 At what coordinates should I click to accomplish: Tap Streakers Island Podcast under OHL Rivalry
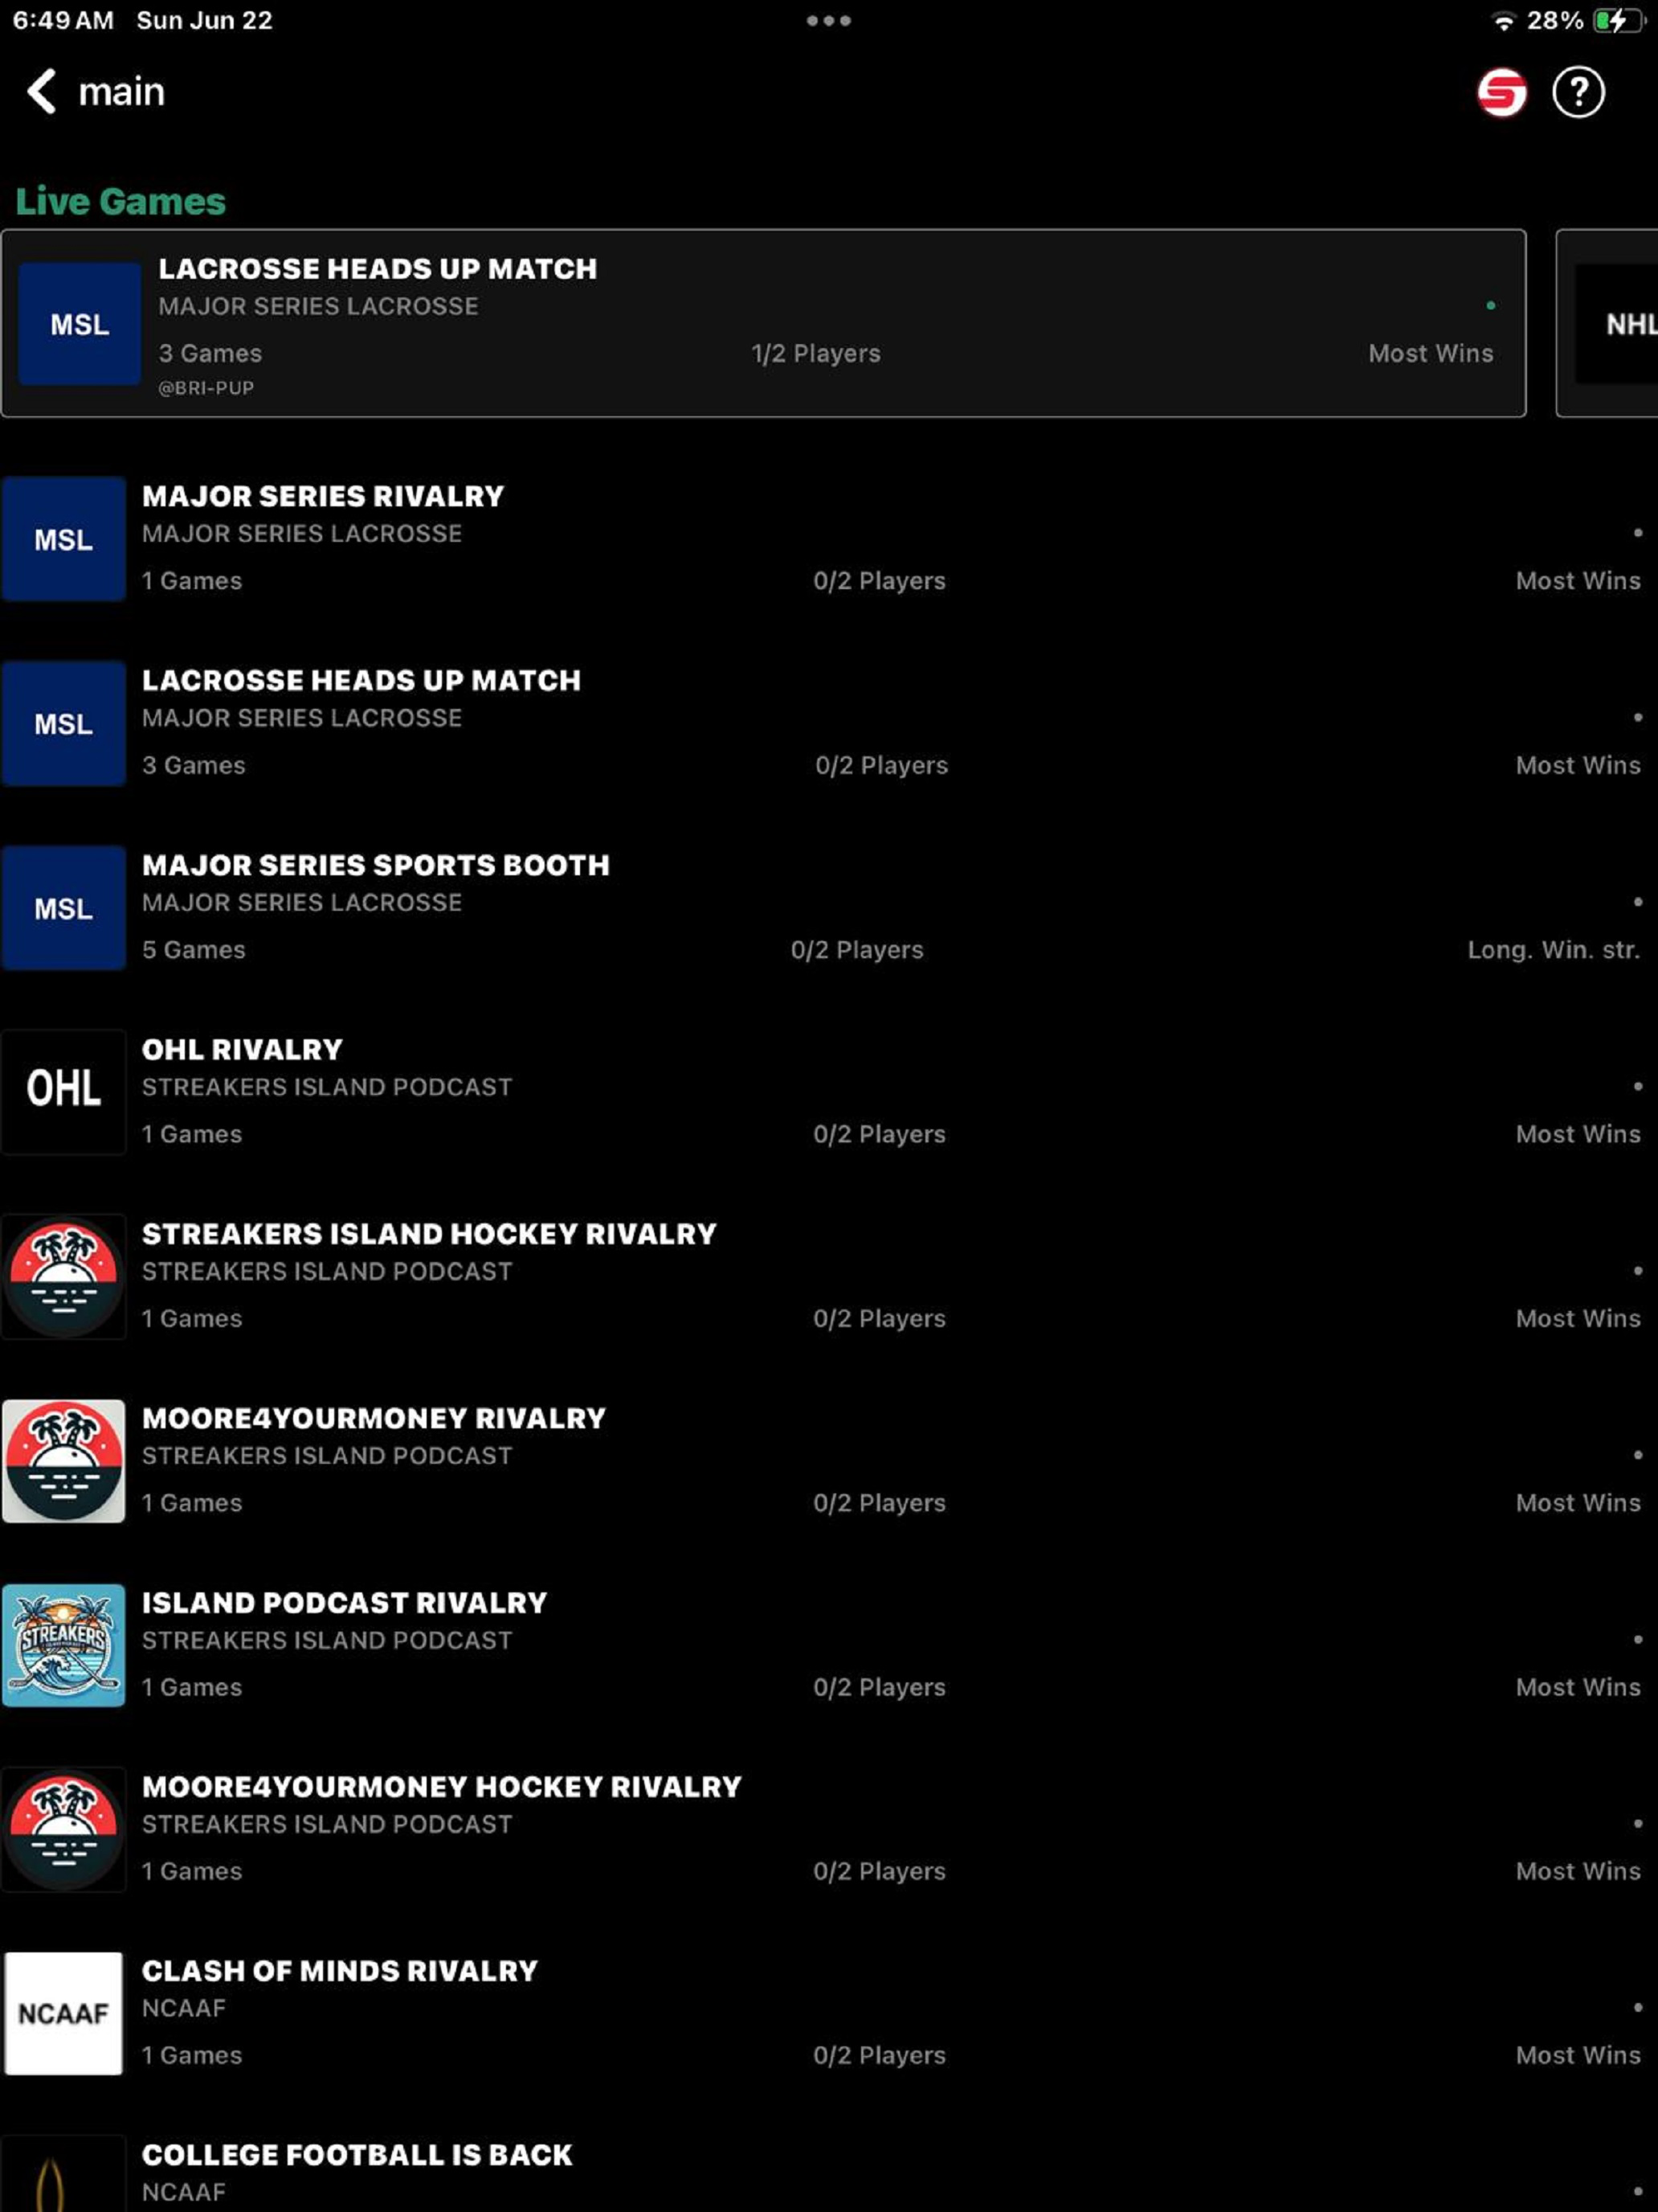click(x=327, y=1087)
